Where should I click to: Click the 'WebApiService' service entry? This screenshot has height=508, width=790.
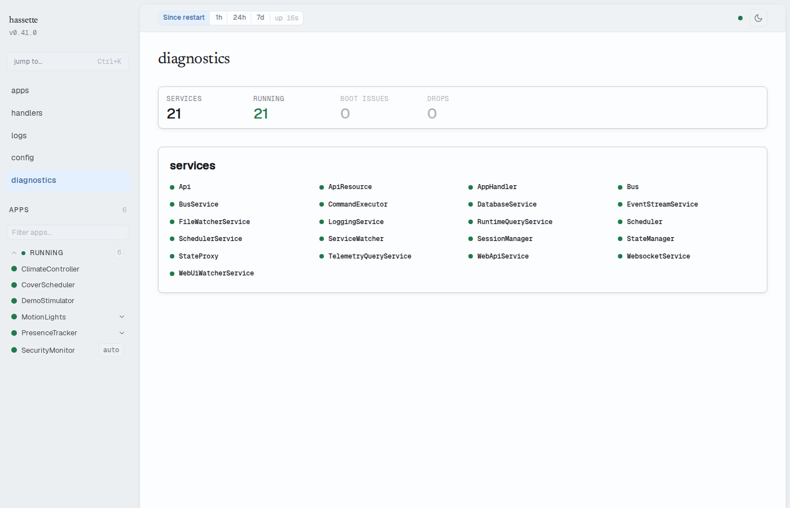(x=503, y=256)
